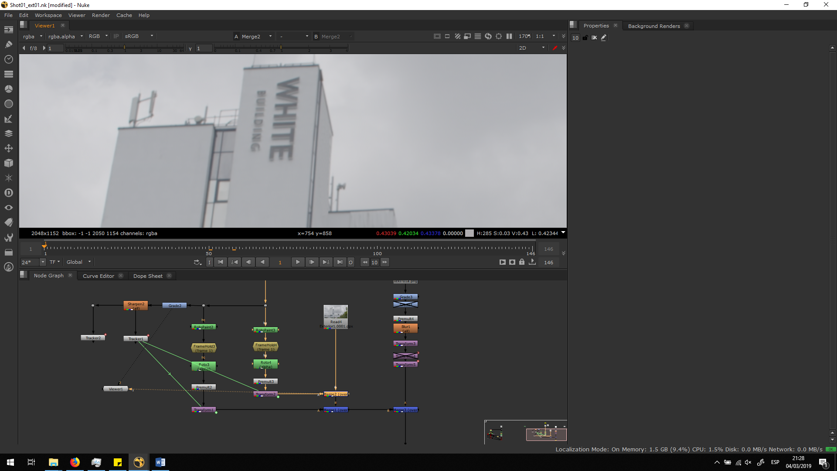Screen dimensions: 837x471
Task: Click the gain slider in the viewer
Action: coord(124,48)
